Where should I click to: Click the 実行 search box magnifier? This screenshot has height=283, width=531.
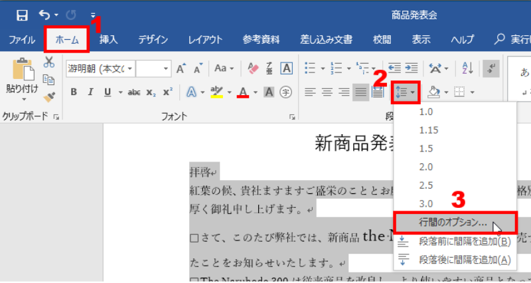[x=500, y=39]
